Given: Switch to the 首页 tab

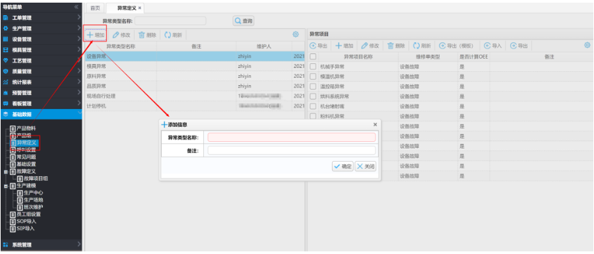Looking at the screenshot, I should [x=95, y=8].
